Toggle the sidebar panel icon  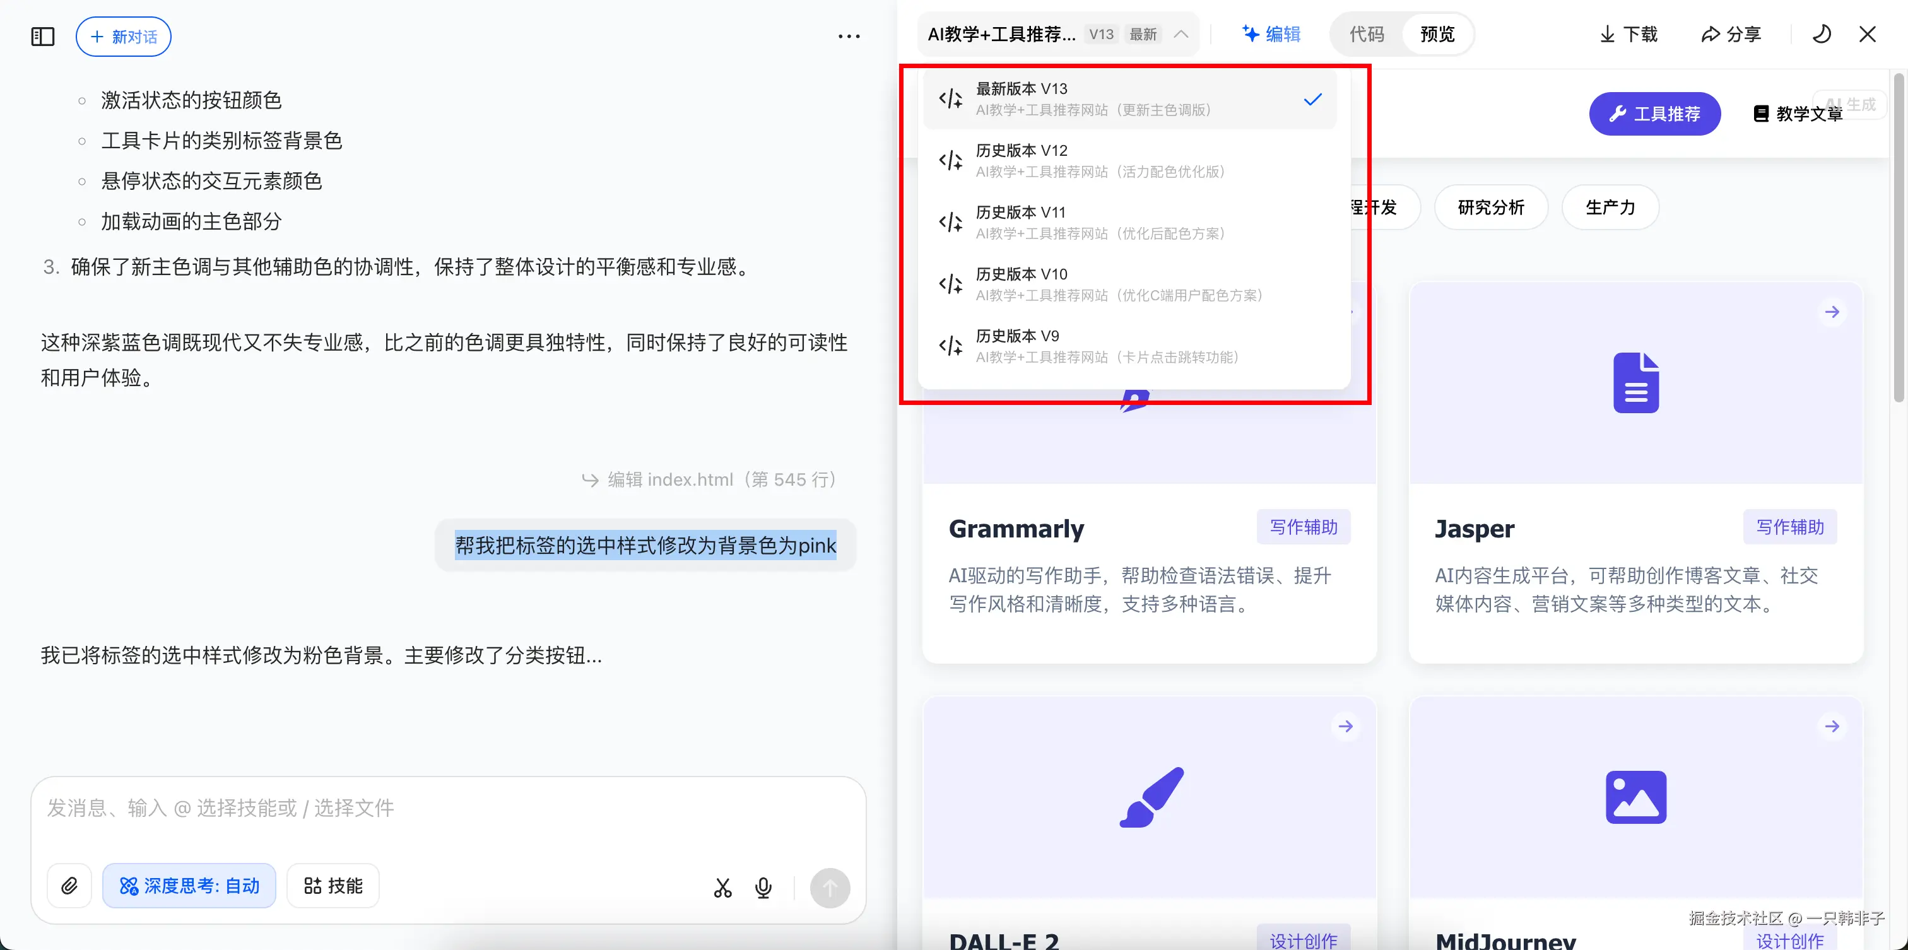[43, 37]
